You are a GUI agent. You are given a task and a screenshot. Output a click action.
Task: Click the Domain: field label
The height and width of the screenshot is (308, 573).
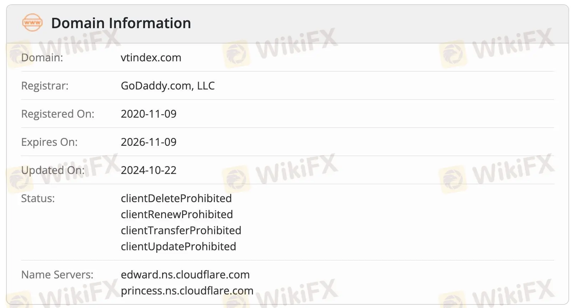click(x=42, y=57)
